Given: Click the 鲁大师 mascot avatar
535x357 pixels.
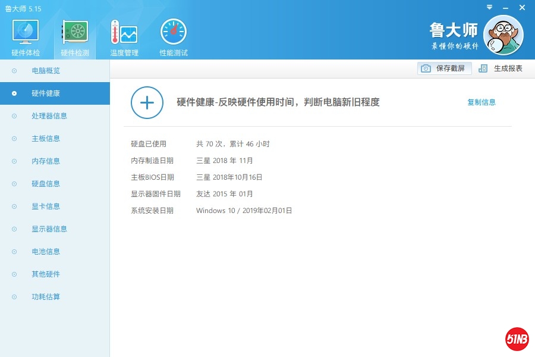Looking at the screenshot, I should pyautogui.click(x=503, y=35).
